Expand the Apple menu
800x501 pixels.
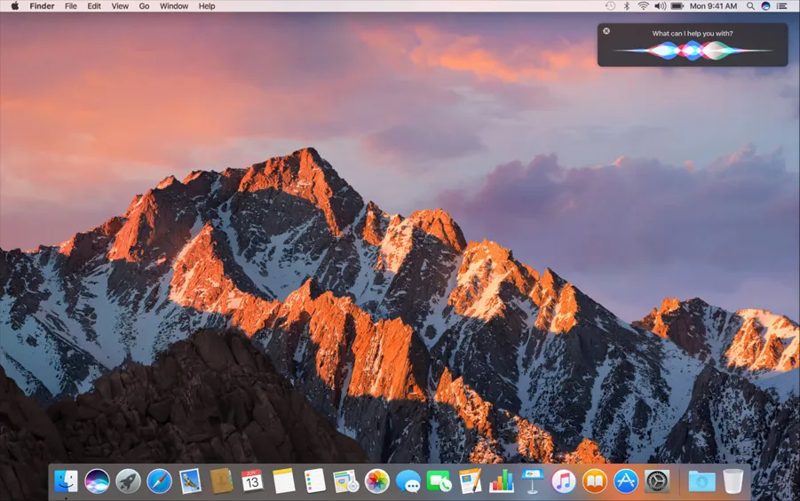pyautogui.click(x=14, y=6)
